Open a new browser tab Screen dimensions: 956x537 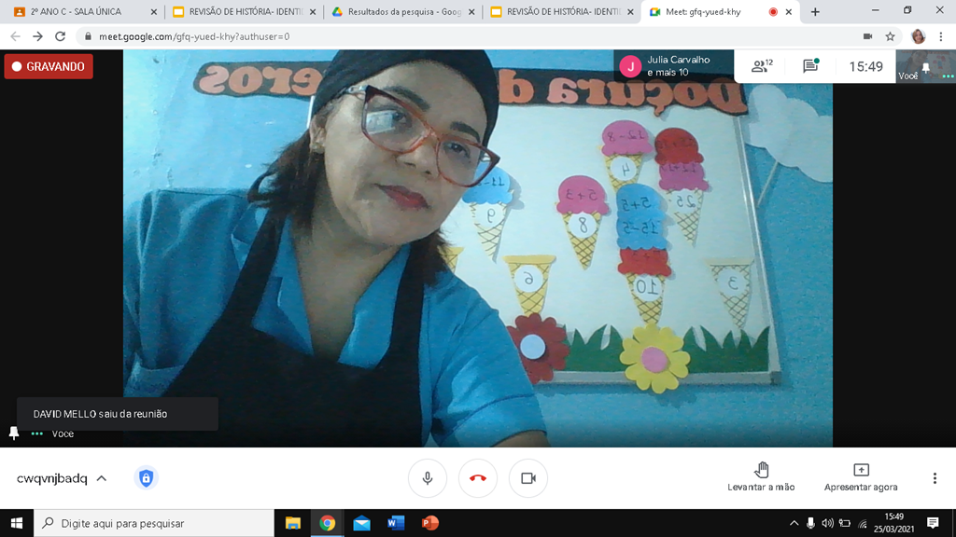815,12
